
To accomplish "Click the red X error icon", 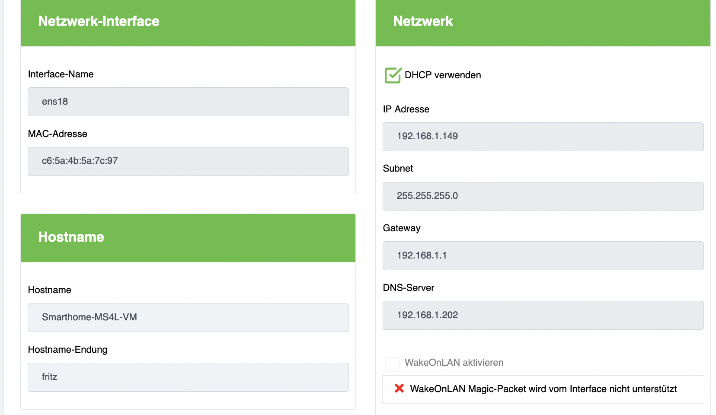I will tap(399, 389).
